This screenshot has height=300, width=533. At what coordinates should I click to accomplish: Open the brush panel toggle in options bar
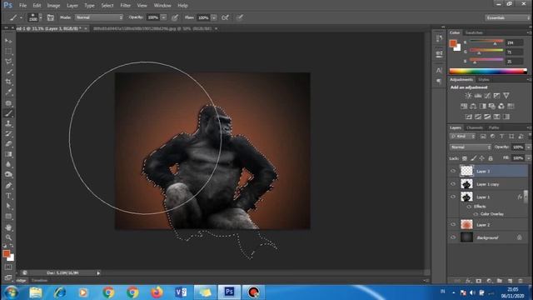click(50, 17)
